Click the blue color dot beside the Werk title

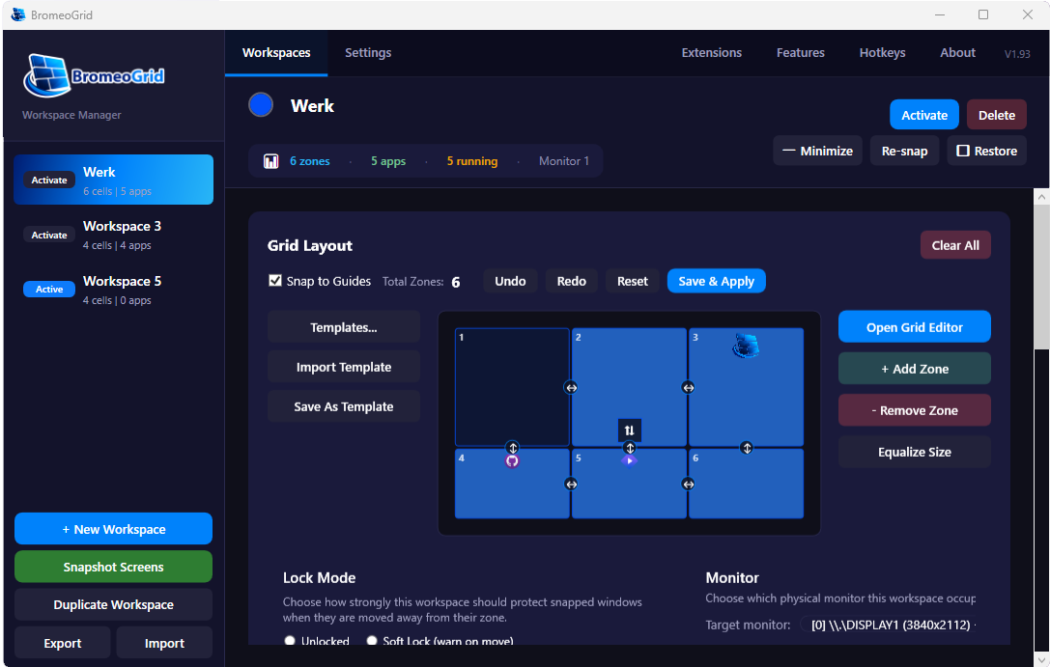pos(260,105)
